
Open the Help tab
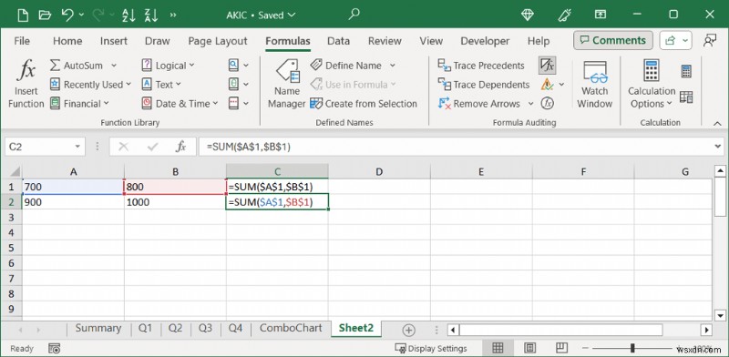[x=539, y=41]
